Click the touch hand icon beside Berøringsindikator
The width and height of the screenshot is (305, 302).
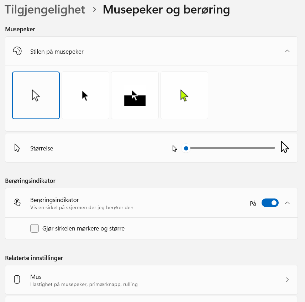pos(17,203)
